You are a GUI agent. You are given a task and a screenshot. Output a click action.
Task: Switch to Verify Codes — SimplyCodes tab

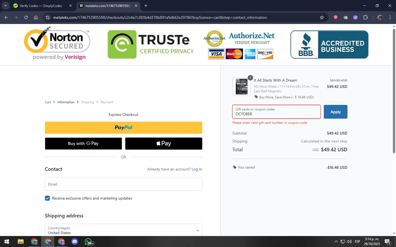coord(41,6)
